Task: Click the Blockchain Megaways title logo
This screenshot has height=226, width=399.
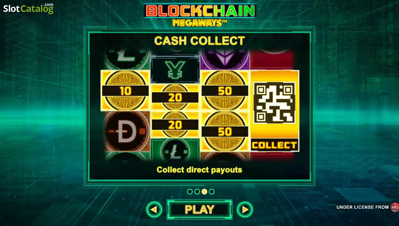Action: (200, 15)
